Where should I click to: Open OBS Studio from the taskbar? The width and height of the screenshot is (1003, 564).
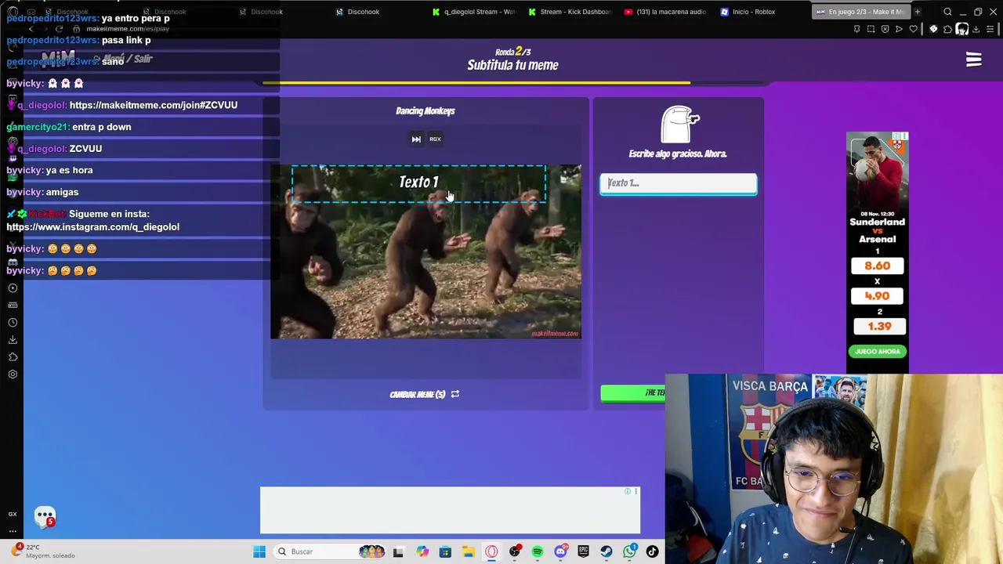tap(515, 551)
